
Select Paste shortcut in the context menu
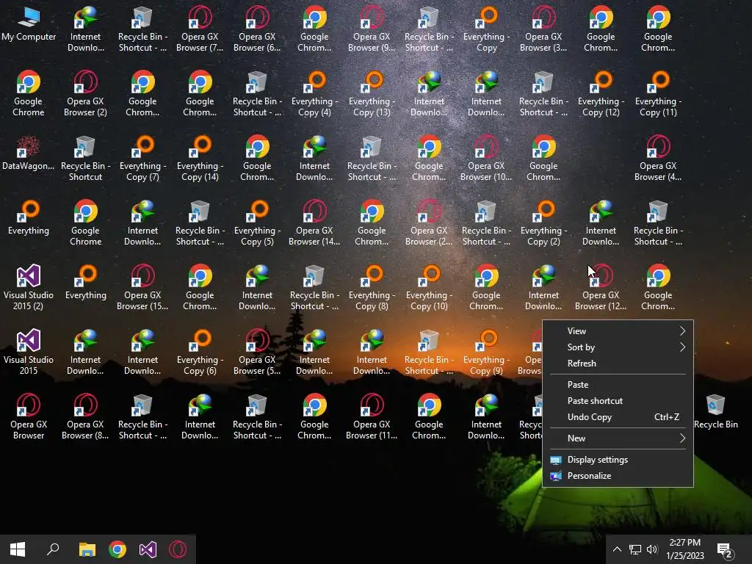(x=618, y=401)
